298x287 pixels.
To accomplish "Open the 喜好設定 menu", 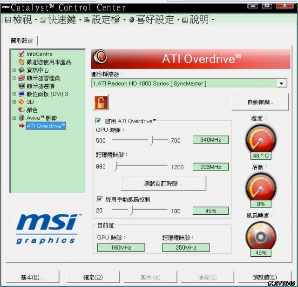I will [155, 20].
